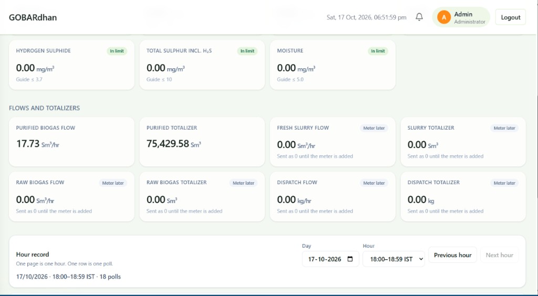This screenshot has height=296, width=538.
Task: Go to the Previous hour
Action: 452,255
